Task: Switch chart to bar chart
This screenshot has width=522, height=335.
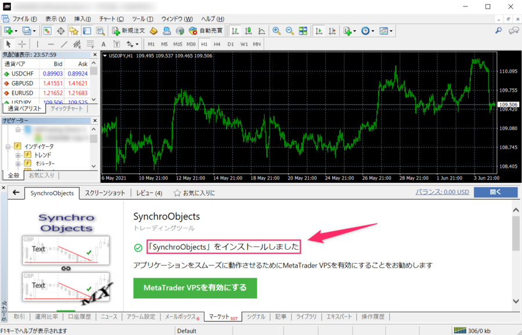Action: click(235, 31)
